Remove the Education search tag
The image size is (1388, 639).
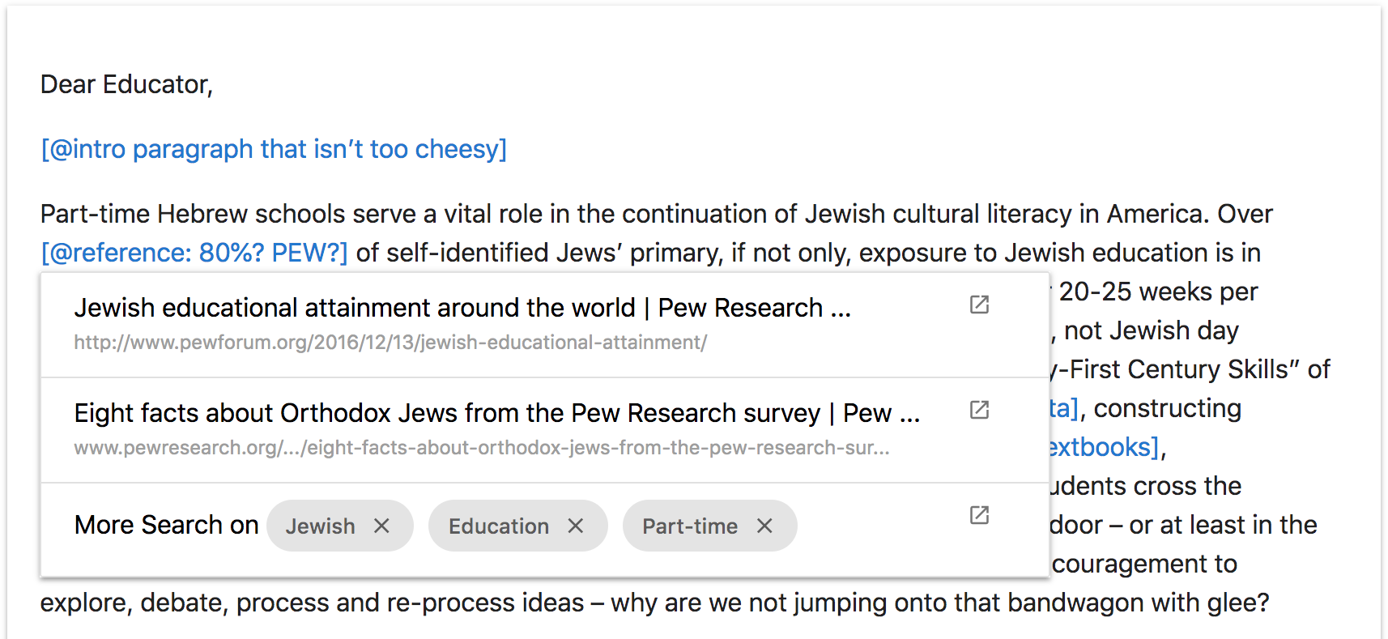coord(576,526)
